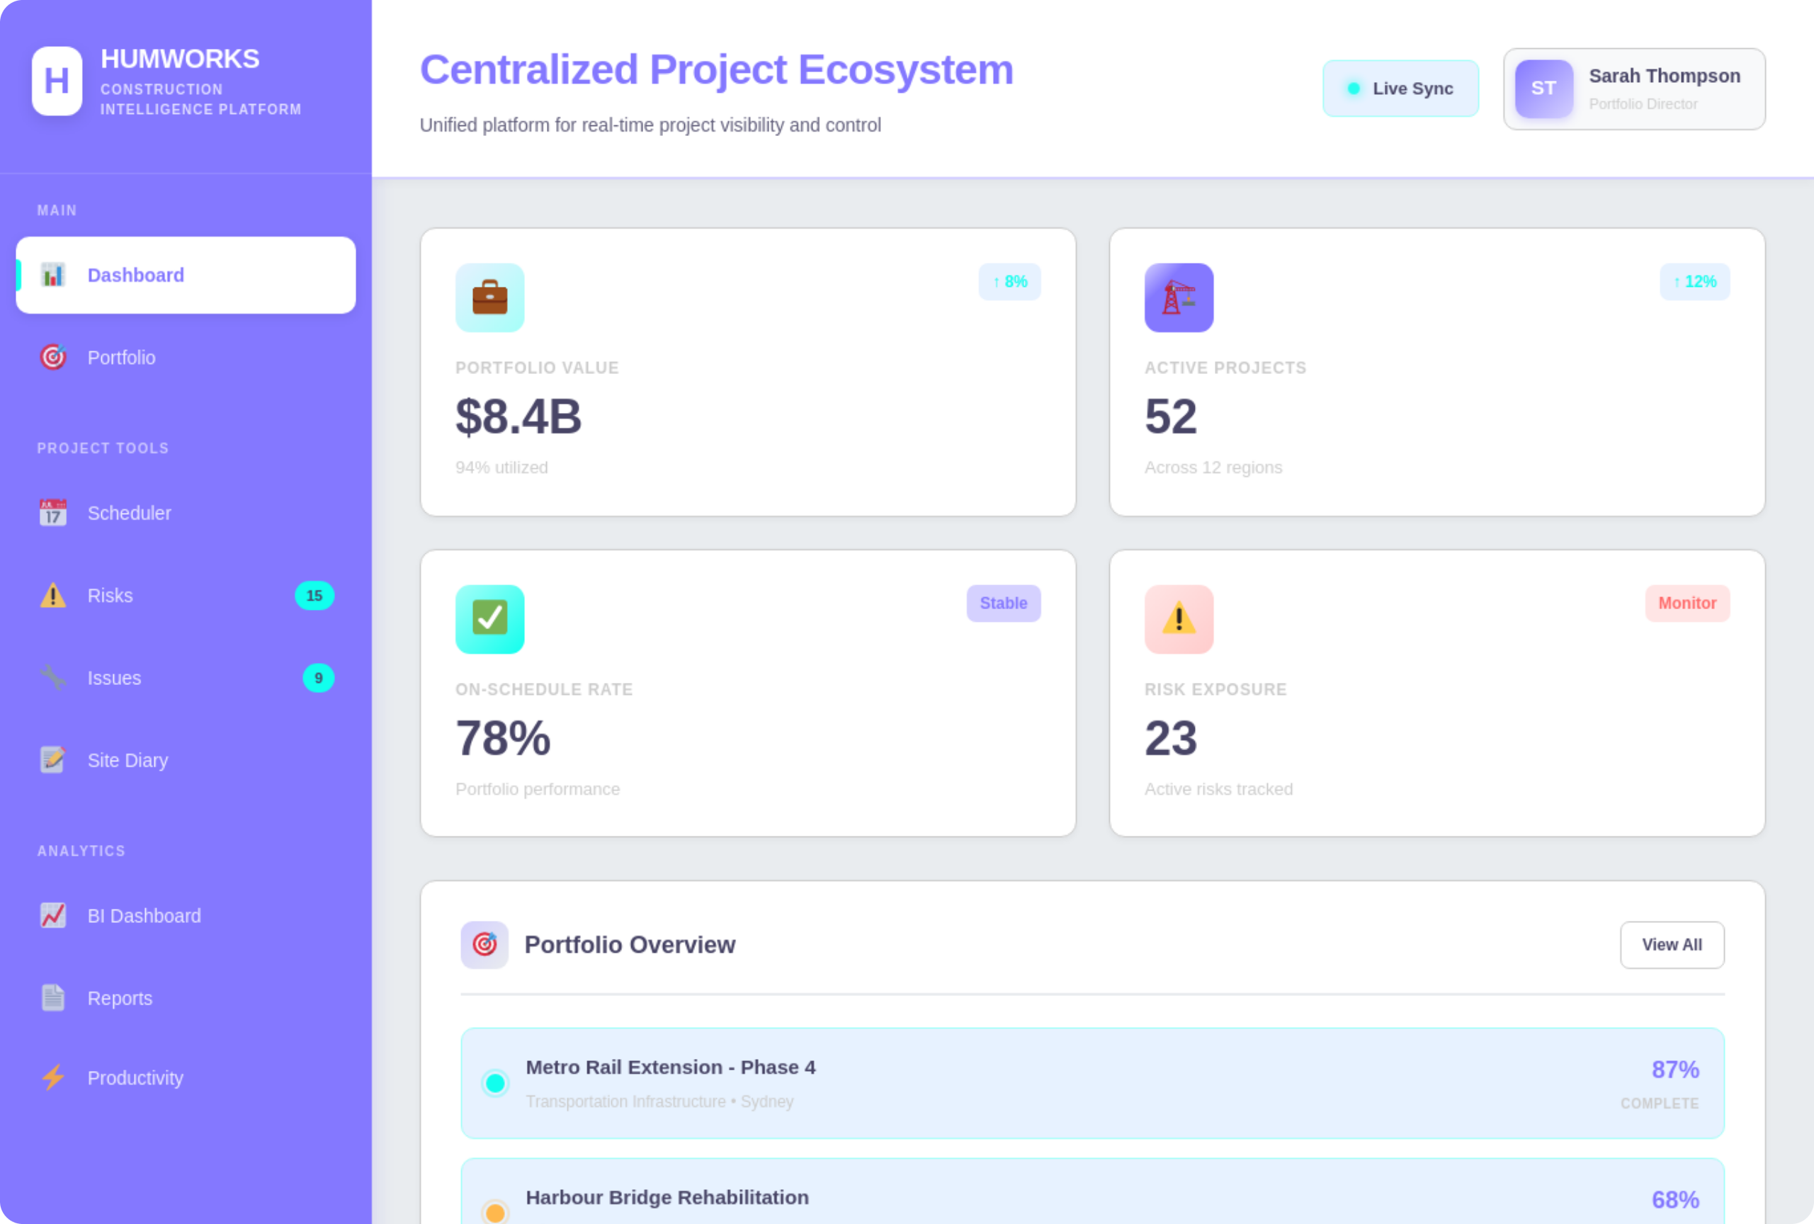Click the View All button
This screenshot has height=1224, width=1814.
click(x=1671, y=944)
